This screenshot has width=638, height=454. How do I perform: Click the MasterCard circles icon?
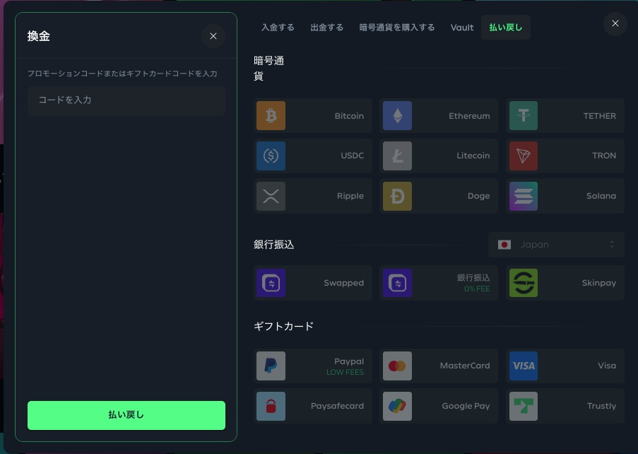click(x=398, y=366)
